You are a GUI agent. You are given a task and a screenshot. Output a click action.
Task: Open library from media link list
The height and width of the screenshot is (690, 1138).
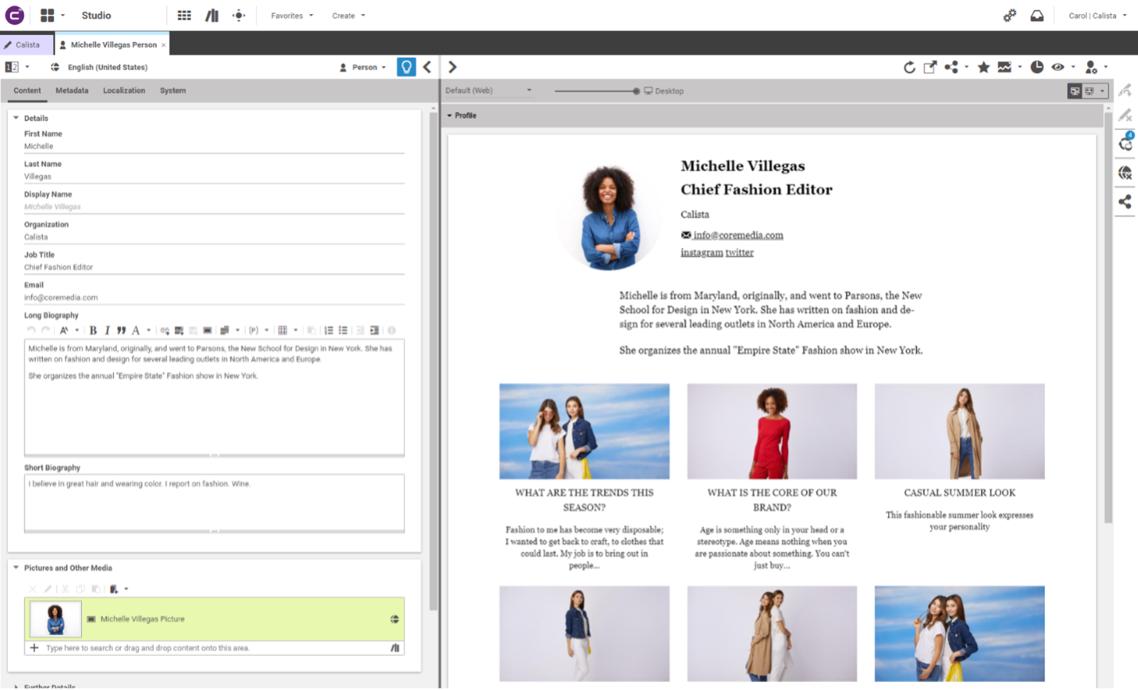point(395,648)
